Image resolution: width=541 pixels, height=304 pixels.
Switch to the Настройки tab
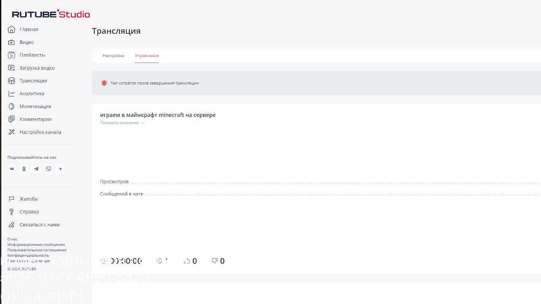(x=113, y=56)
